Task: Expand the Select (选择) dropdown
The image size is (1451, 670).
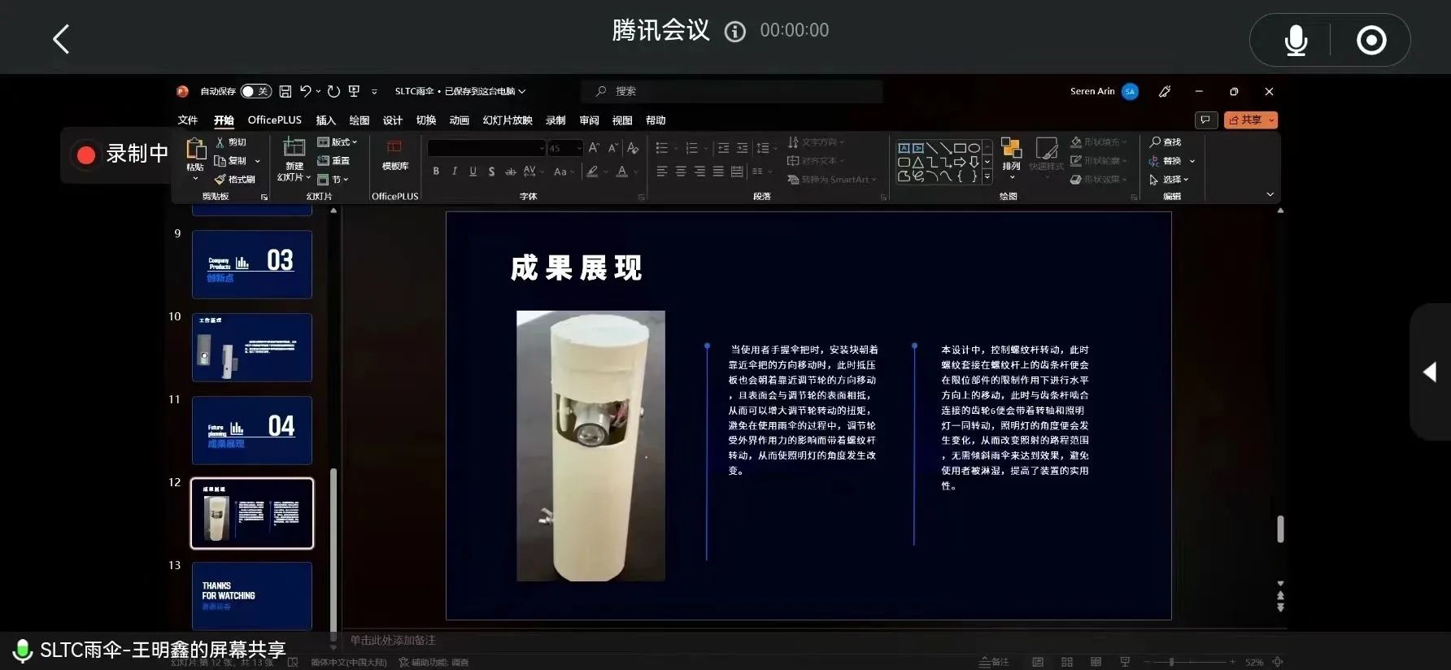Action: point(1170,180)
